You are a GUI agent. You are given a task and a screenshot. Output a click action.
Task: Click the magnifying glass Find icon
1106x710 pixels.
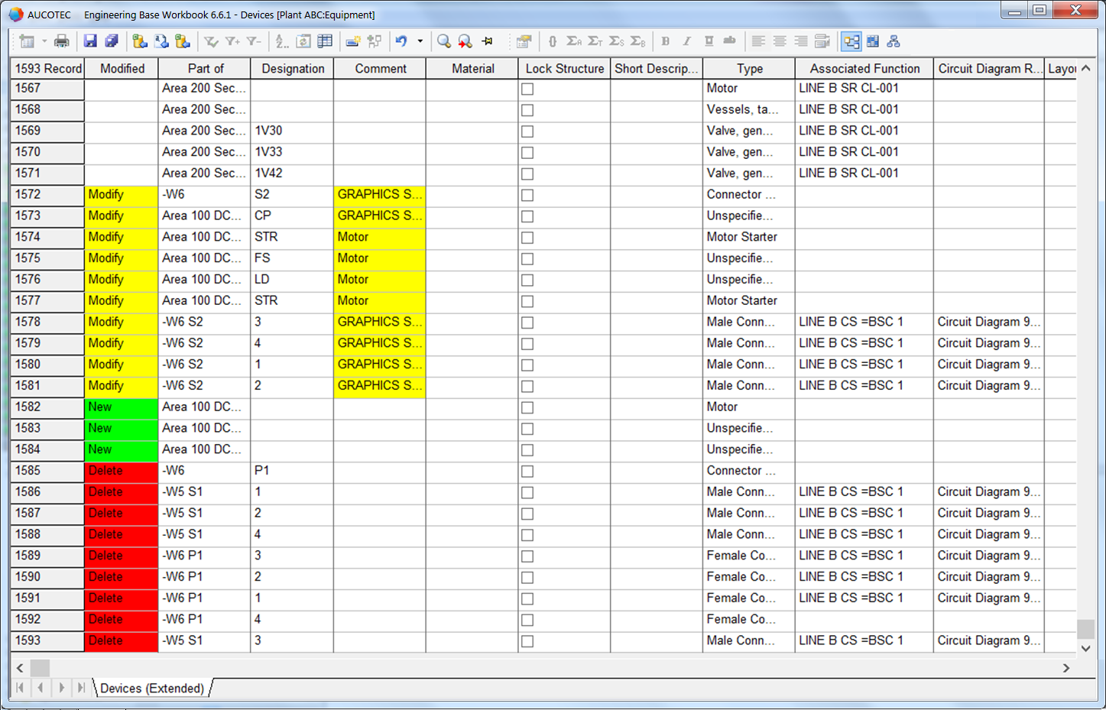click(443, 41)
